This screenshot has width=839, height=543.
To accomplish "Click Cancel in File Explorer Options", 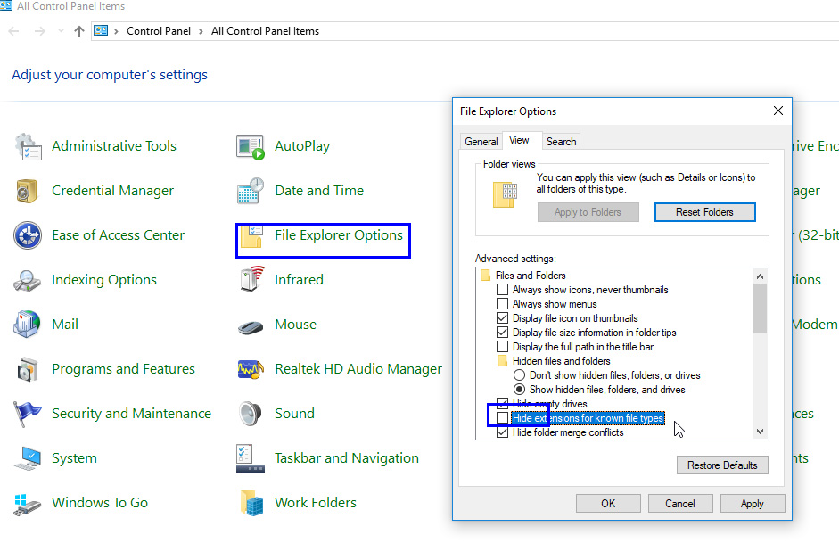I will tap(680, 504).
